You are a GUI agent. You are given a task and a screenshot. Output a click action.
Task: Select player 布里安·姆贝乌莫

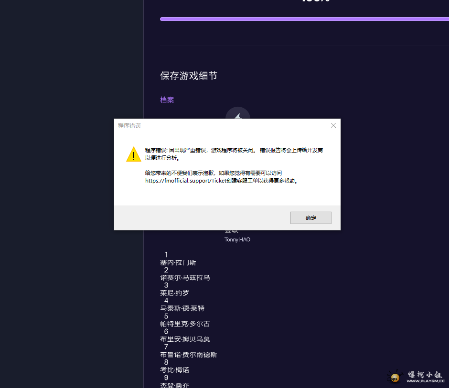(185, 339)
